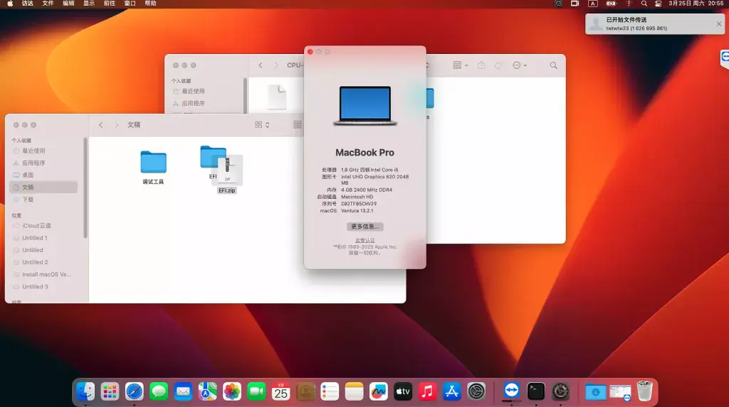The height and width of the screenshot is (407, 729).
Task: Click the back arrow in the 文稿 Finder window
Action: [x=101, y=125]
